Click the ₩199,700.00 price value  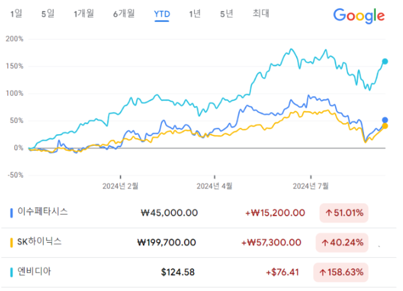[166, 242]
